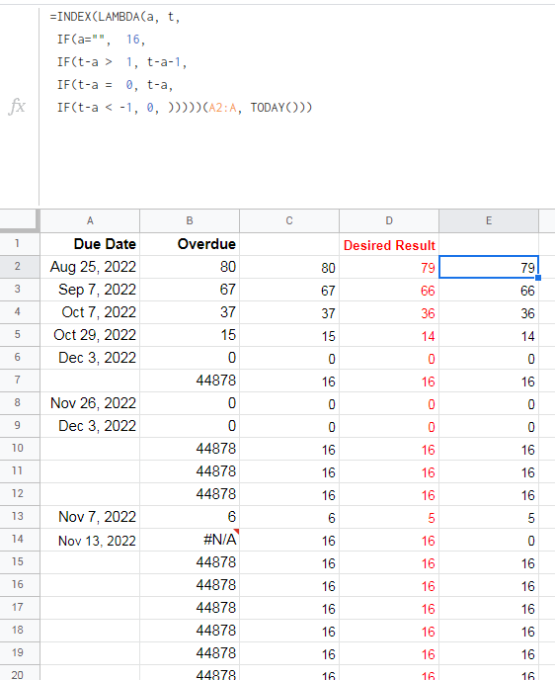Click empty cell E1

tap(489, 244)
